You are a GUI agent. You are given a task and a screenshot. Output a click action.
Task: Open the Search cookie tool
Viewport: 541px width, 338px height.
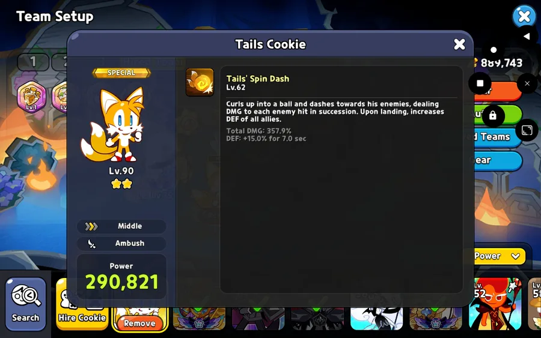click(x=25, y=304)
